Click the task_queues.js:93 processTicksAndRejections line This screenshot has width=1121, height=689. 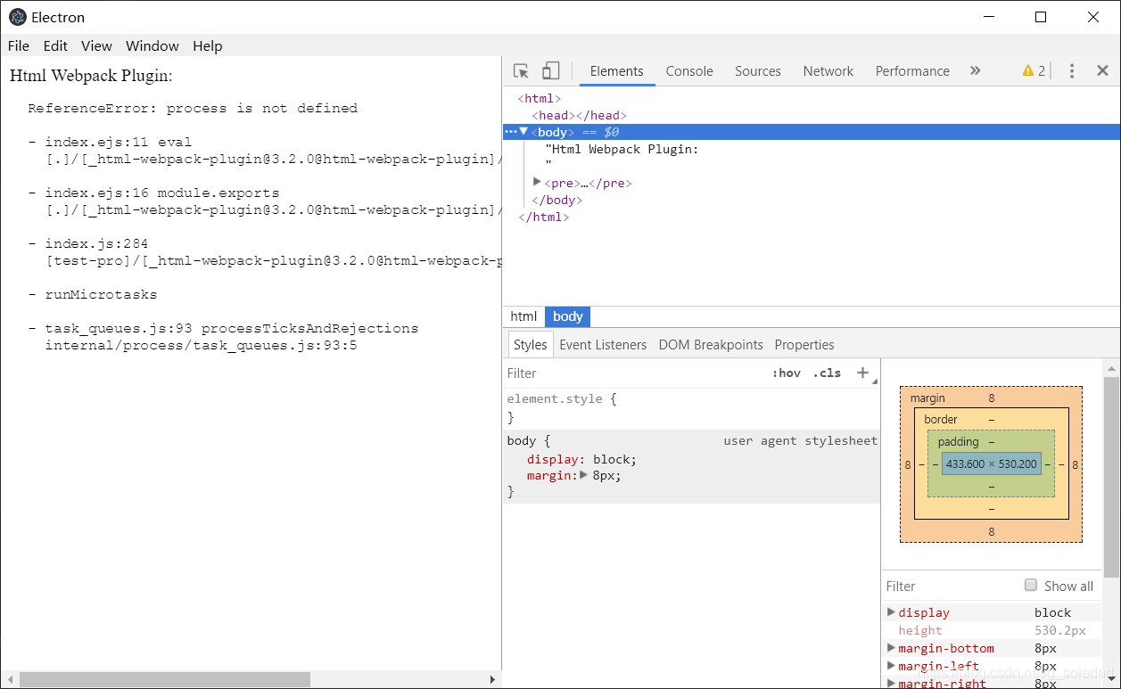pos(232,328)
